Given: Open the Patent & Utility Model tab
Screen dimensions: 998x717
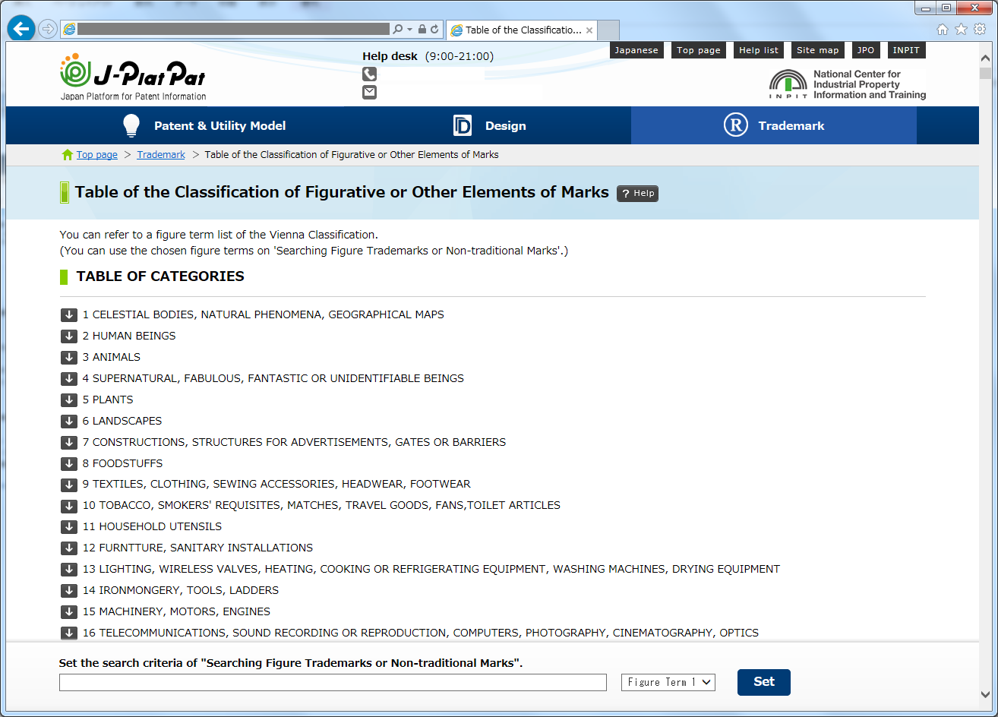Looking at the screenshot, I should pos(205,126).
